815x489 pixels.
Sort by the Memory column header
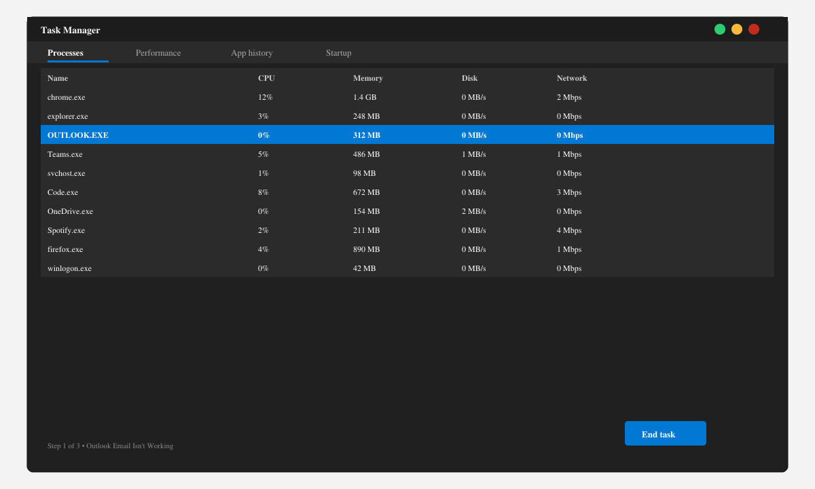click(x=367, y=78)
